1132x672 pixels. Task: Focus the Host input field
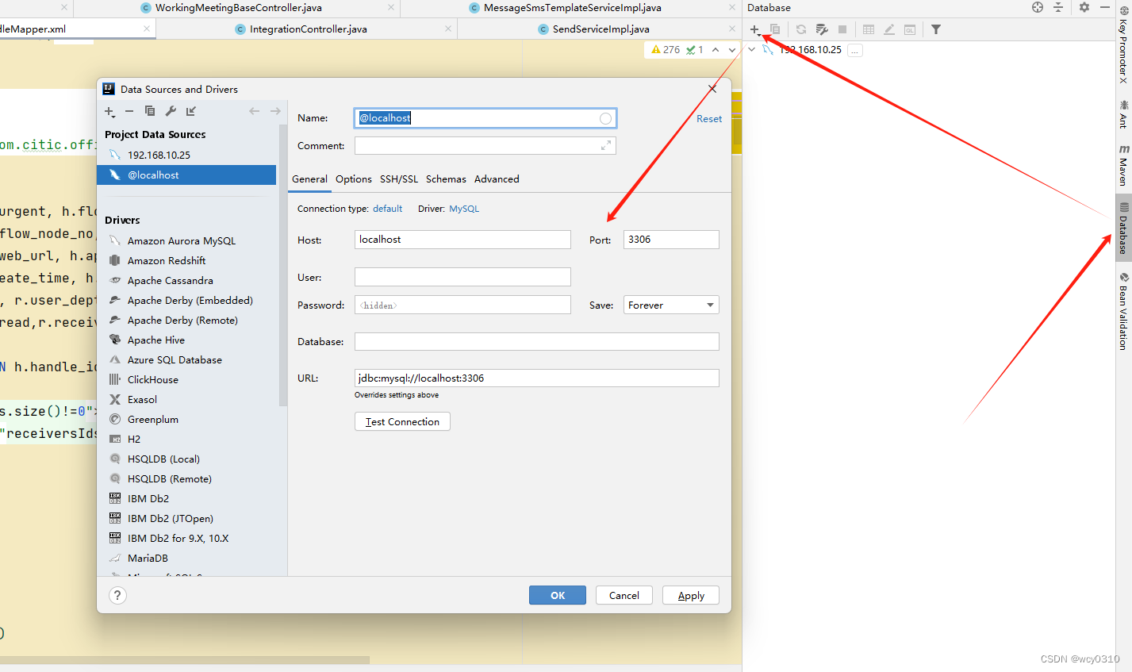click(x=462, y=240)
